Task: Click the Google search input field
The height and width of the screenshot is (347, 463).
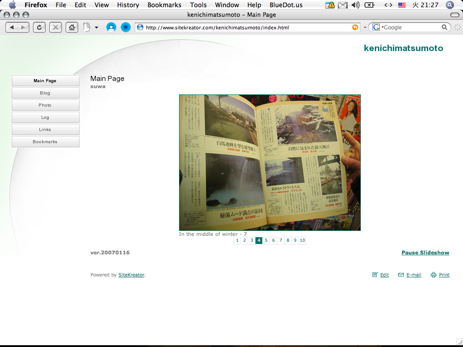Action: click(x=412, y=28)
